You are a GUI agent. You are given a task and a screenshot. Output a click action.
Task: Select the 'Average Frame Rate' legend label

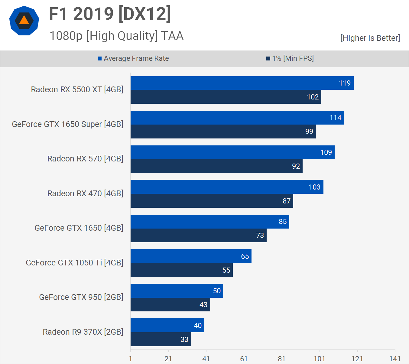tap(136, 58)
